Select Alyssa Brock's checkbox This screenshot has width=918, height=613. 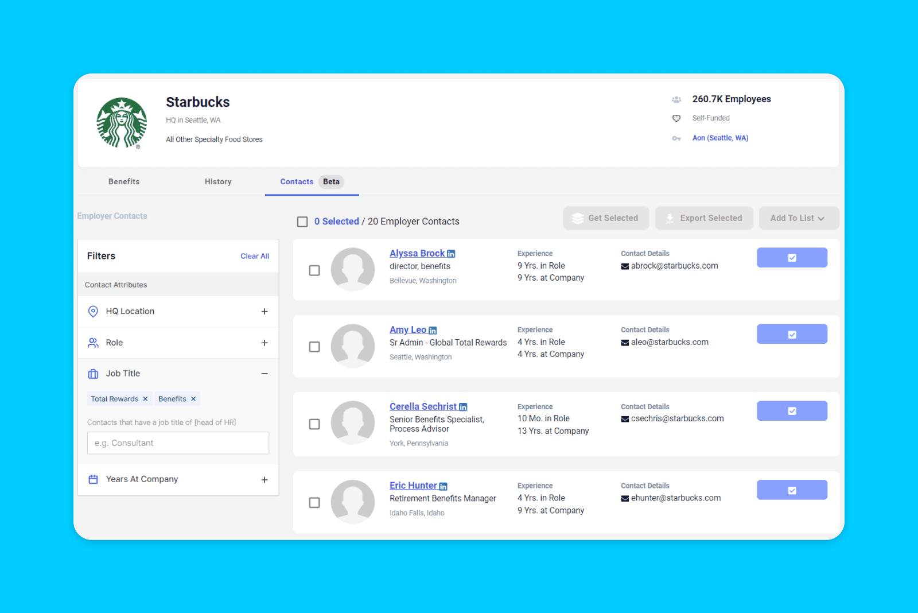click(x=314, y=270)
